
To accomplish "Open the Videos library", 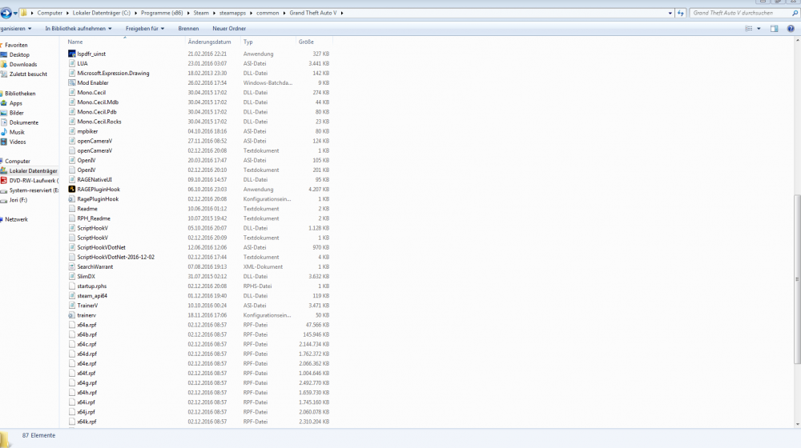I will coord(18,142).
